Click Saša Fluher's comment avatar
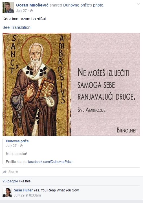This screenshot has width=143, height=203. click(7, 193)
